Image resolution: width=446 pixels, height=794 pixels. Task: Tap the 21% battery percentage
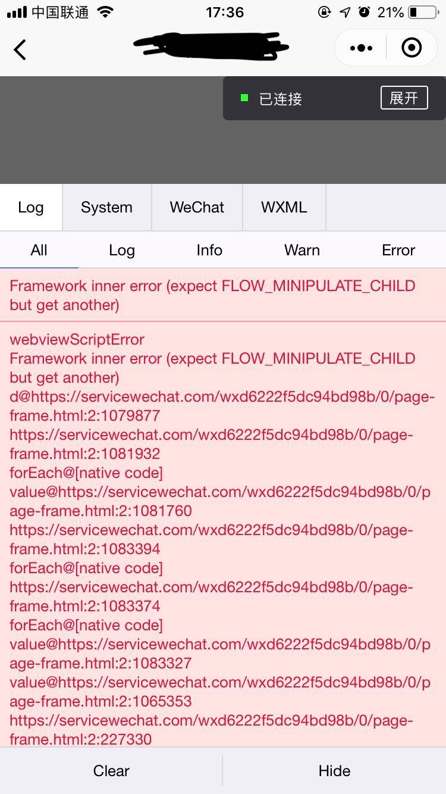point(391,12)
